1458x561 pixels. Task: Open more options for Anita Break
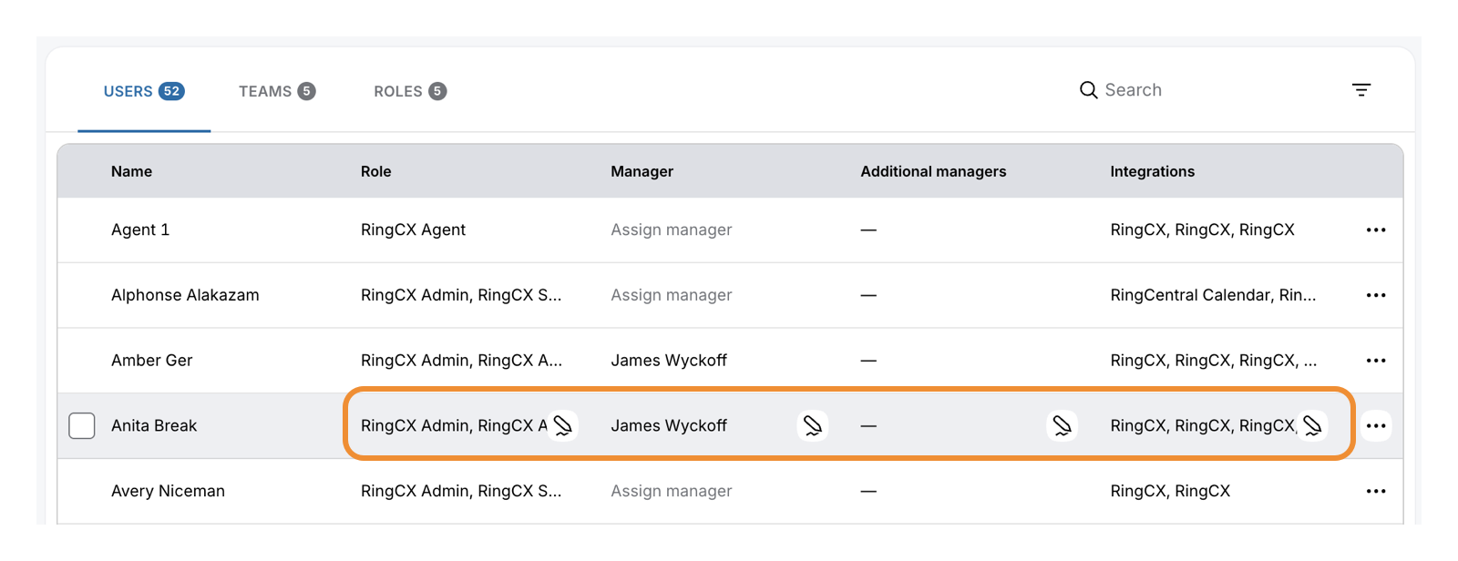(1376, 425)
